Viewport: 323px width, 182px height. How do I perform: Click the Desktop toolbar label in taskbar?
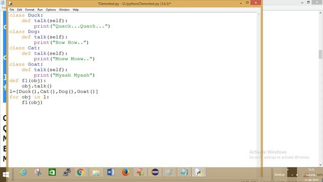point(279,174)
